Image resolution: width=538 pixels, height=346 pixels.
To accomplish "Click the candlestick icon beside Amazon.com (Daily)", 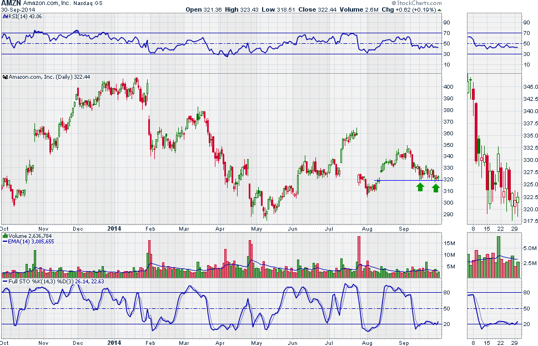I will pos(5,77).
